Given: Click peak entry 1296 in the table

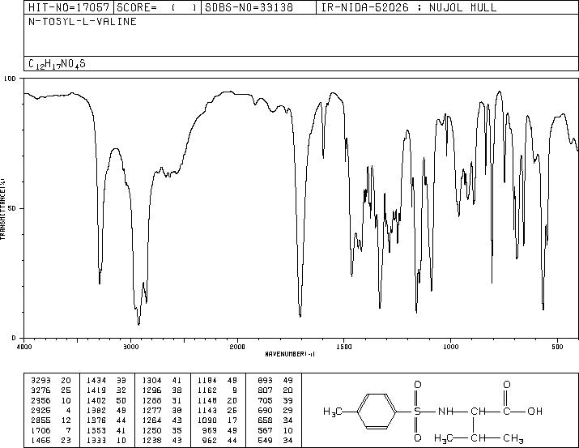Looking at the screenshot, I should point(151,390).
